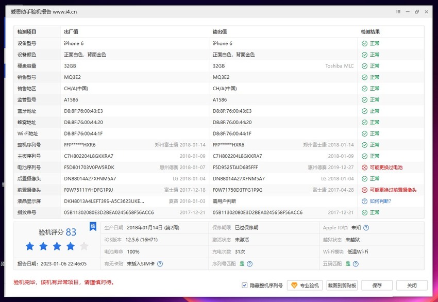
Task: Open the list menu icon in title bar
Action: tap(398, 12)
